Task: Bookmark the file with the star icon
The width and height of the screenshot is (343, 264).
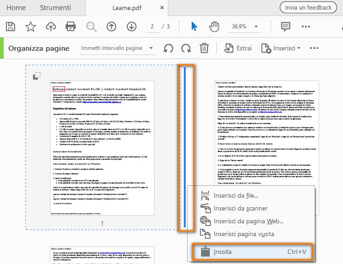Action: pyautogui.click(x=31, y=27)
